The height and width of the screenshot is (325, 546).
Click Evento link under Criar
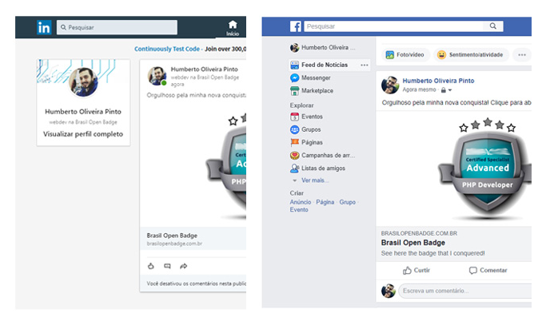[299, 209]
